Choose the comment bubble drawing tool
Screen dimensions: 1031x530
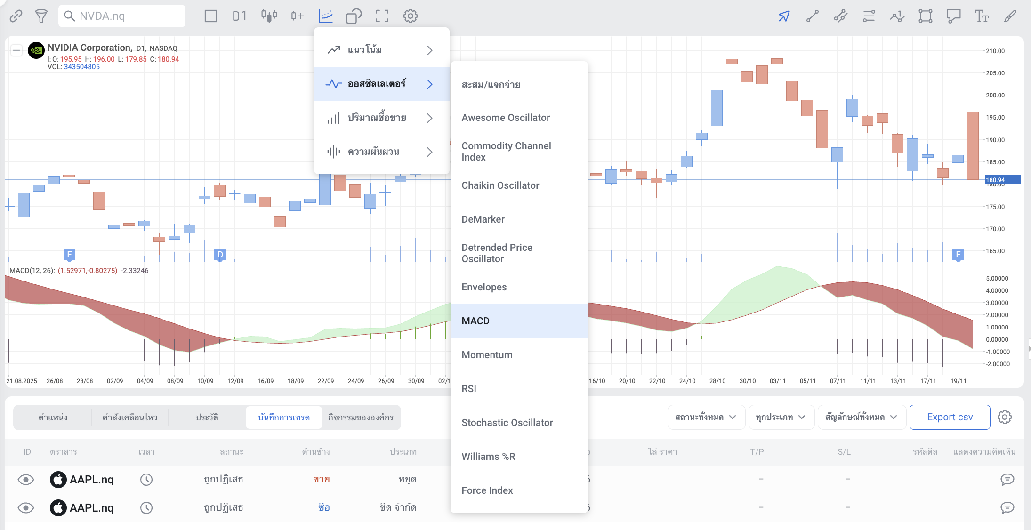pos(953,16)
